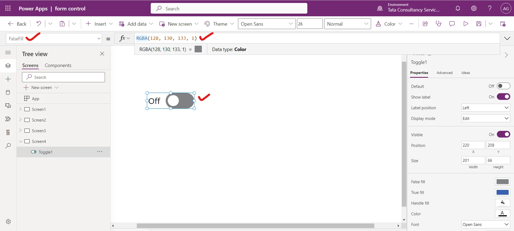Screen dimensions: 514x231
Task: Click the Share icon in toolbar
Action: pyautogui.click(x=425, y=24)
